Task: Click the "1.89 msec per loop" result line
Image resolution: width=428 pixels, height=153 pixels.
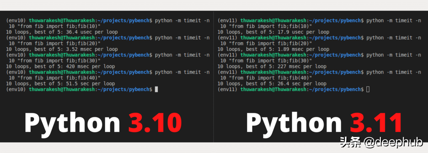Action: 274,49
